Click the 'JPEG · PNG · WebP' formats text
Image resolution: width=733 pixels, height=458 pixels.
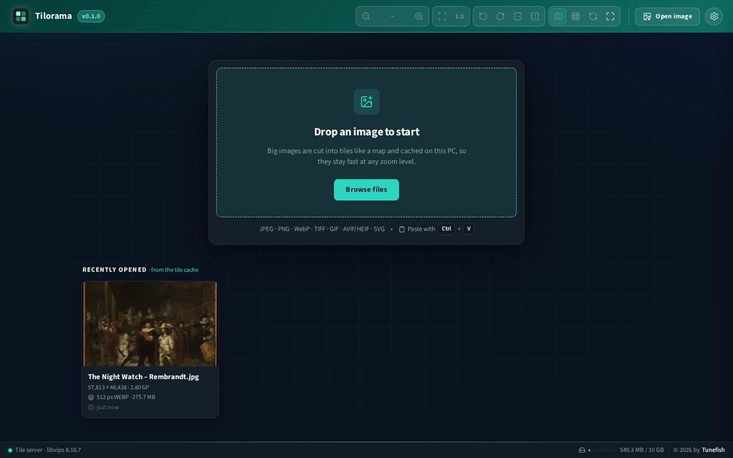[285, 229]
